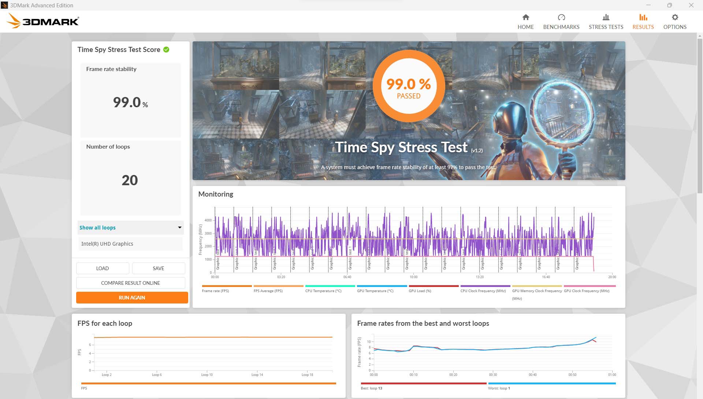Toggle GPU Temperature legend series

(375, 291)
